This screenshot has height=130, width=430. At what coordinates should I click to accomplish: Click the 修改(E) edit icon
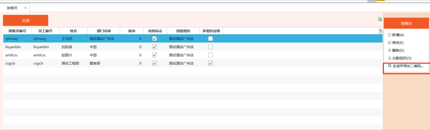(x=389, y=42)
